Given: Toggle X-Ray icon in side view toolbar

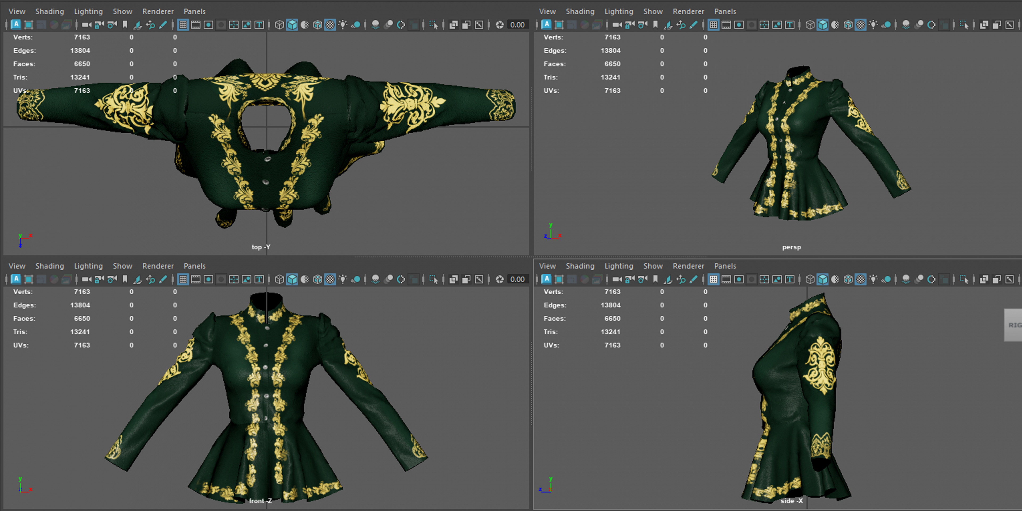Looking at the screenshot, I should point(984,279).
